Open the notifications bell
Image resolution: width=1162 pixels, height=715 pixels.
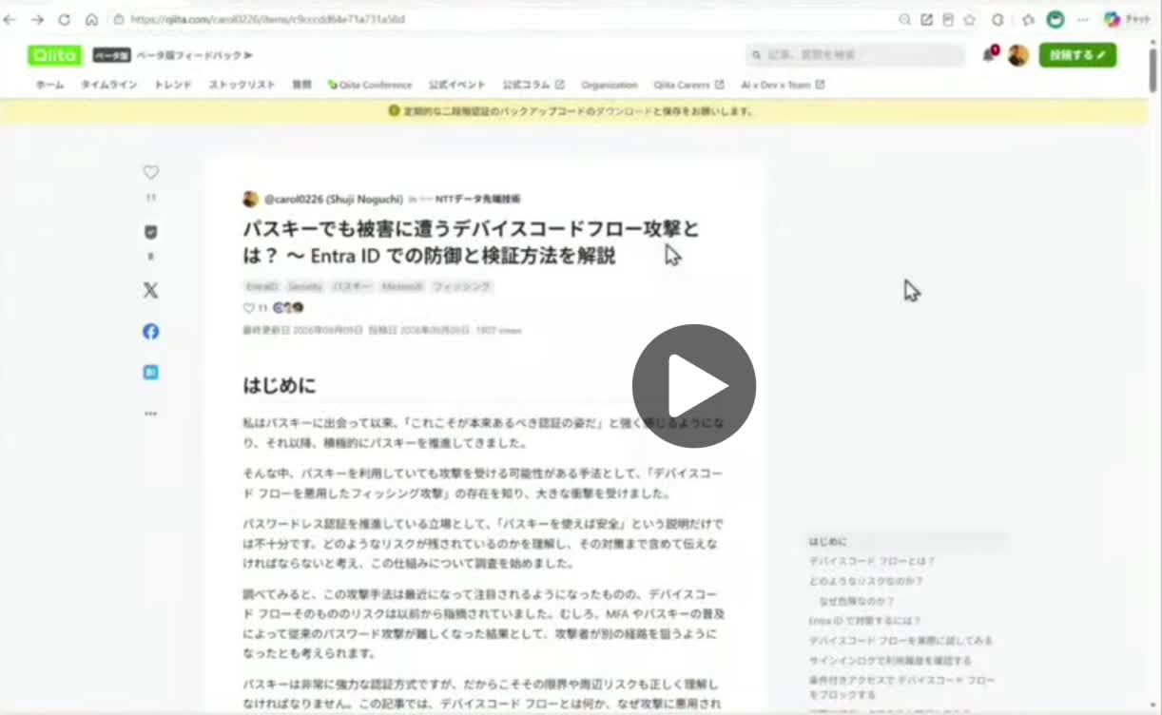[x=989, y=55]
